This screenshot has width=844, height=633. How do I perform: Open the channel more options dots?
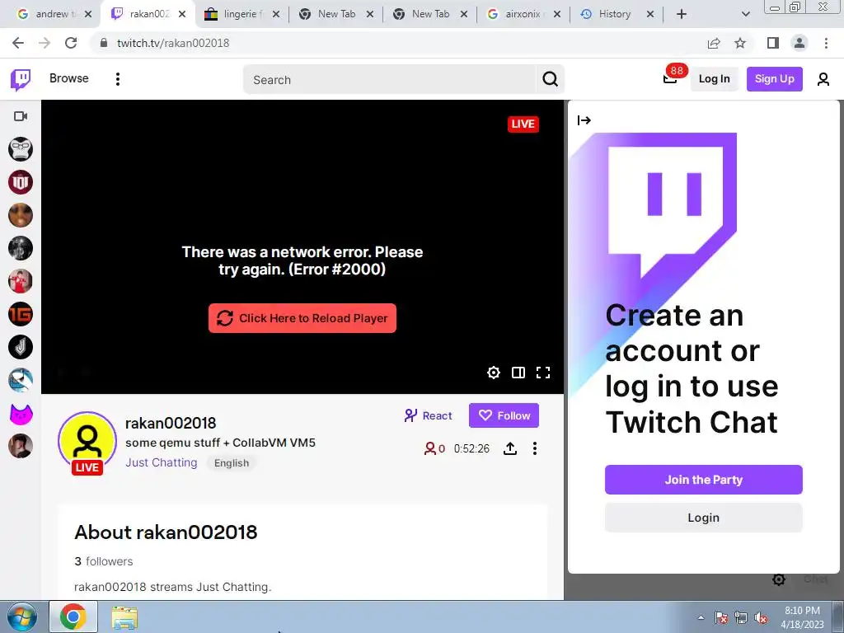click(x=534, y=448)
